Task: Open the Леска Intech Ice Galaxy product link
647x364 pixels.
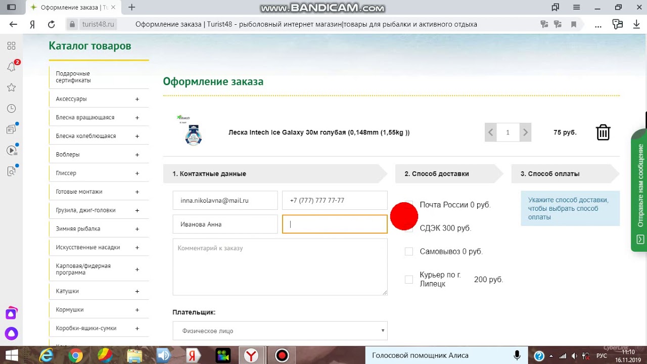Action: pyautogui.click(x=319, y=132)
